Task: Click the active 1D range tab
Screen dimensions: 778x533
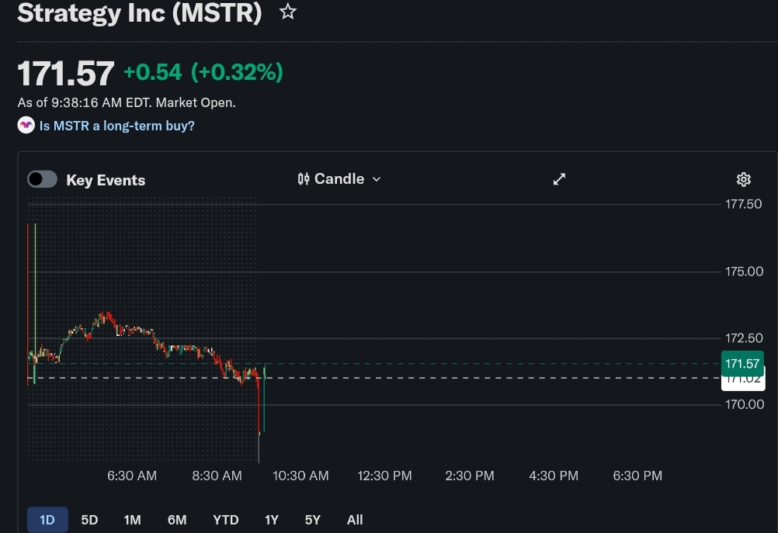Action: point(47,520)
